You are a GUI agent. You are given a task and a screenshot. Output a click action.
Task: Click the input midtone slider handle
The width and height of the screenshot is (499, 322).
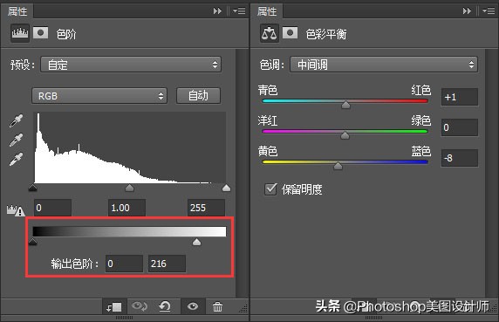(x=129, y=188)
